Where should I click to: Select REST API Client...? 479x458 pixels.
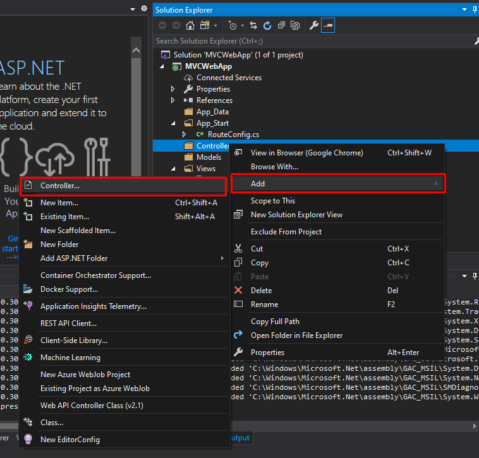[124, 323]
